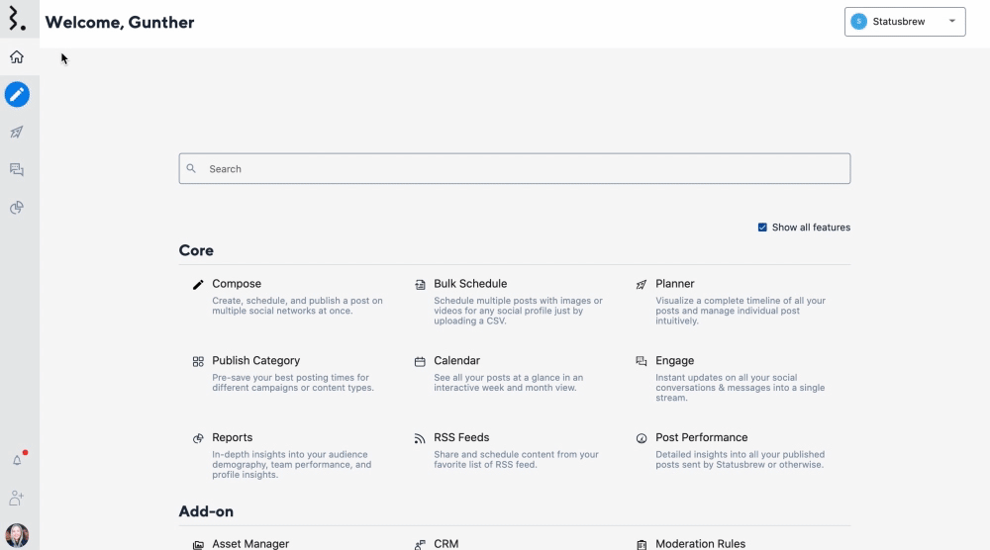
Task: Open the Bulk Schedule feature
Action: (x=470, y=284)
